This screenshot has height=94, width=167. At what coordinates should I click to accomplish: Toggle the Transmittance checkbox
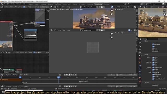pyautogui.click(x=153, y=68)
